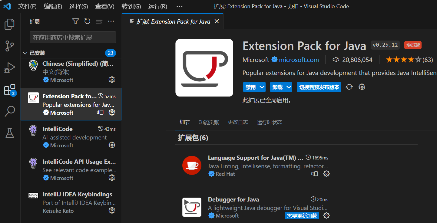Click the extension marketplace search box
Image resolution: width=437 pixels, height=223 pixels.
pos(72,37)
